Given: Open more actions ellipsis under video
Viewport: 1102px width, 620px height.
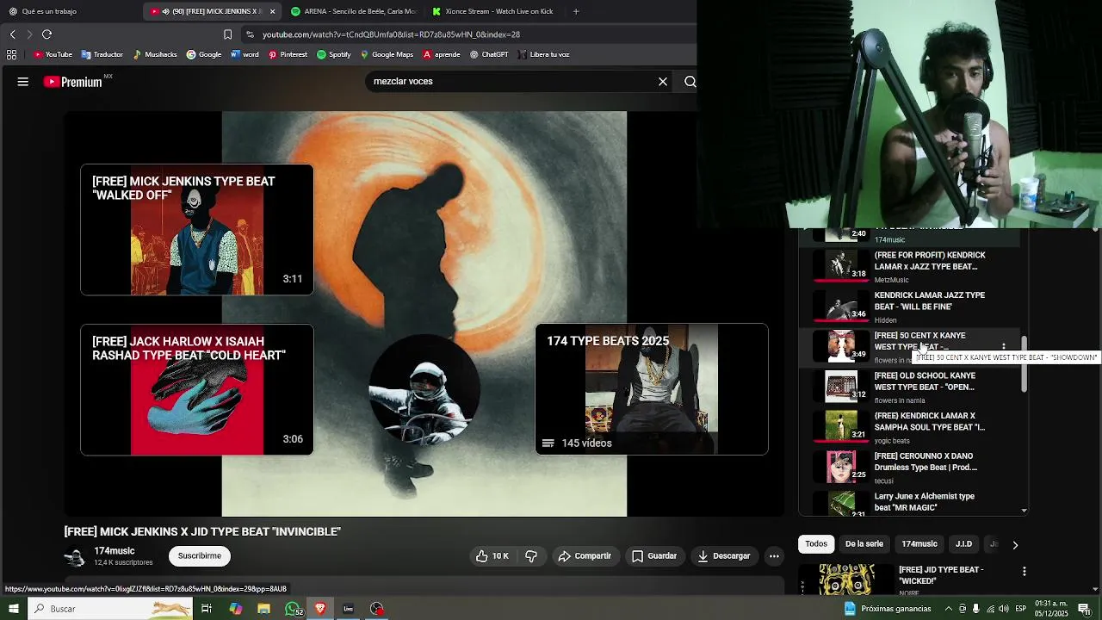Looking at the screenshot, I should tap(774, 556).
